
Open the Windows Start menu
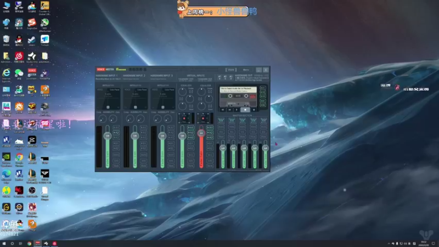click(x=4, y=243)
